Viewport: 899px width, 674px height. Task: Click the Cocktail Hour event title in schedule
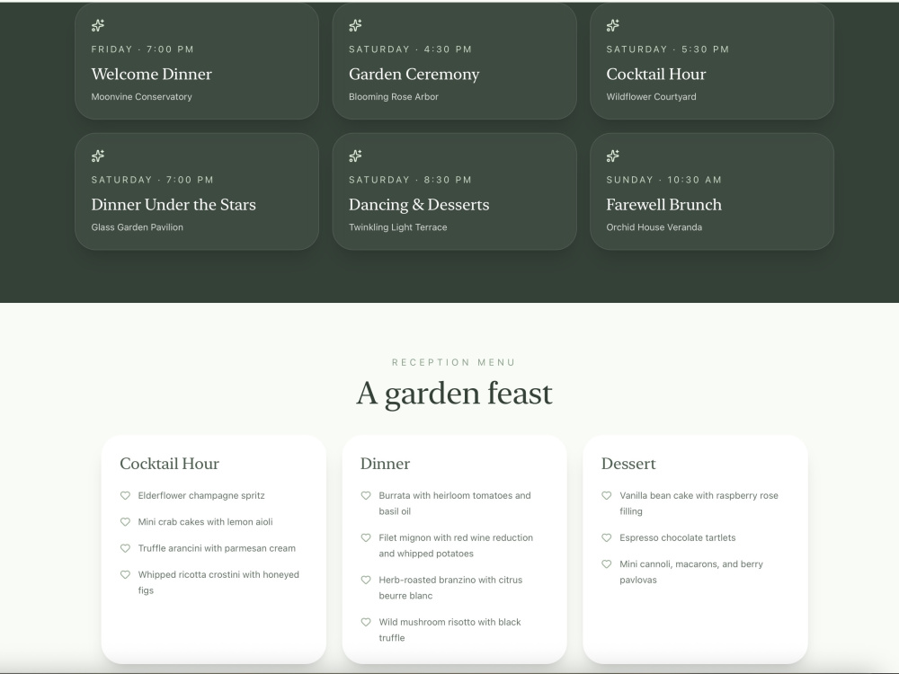(x=656, y=75)
